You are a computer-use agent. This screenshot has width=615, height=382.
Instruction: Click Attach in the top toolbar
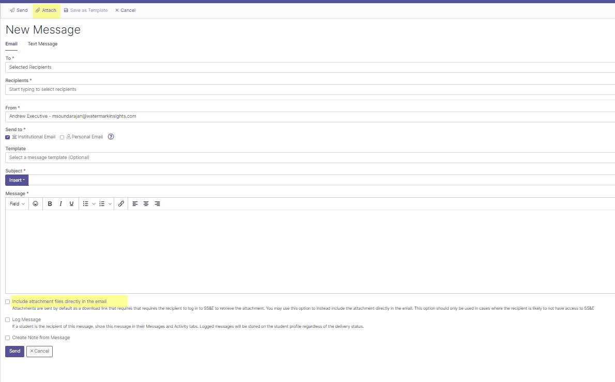[x=46, y=10]
